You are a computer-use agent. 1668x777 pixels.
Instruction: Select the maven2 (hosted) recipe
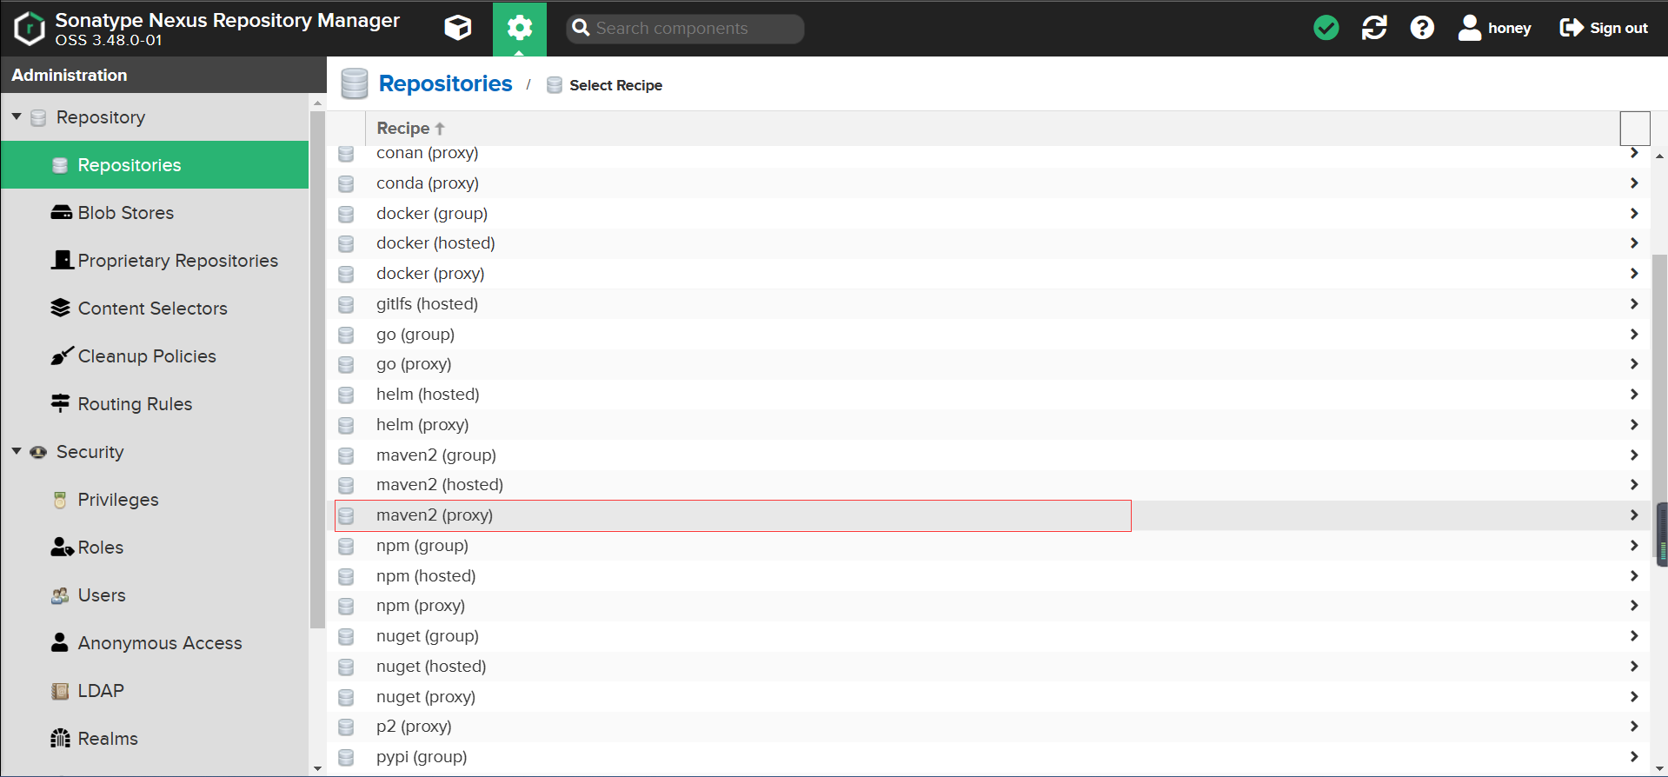[987, 485]
